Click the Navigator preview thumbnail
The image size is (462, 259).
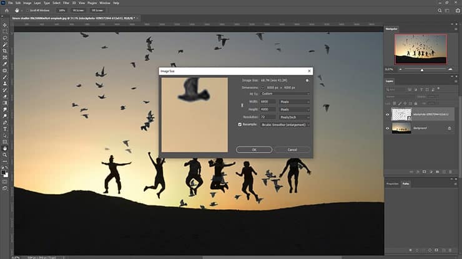pyautogui.click(x=421, y=49)
